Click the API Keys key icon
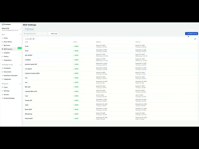The width and height of the screenshot is (199, 149). (x=2, y=91)
